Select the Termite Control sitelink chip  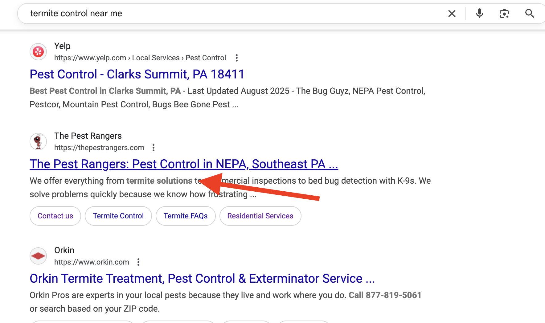[x=118, y=216]
